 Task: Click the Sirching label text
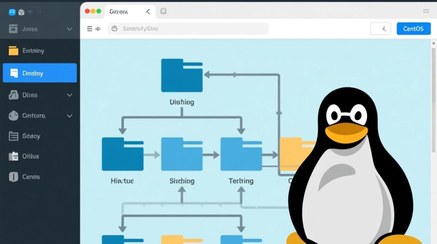(182, 181)
